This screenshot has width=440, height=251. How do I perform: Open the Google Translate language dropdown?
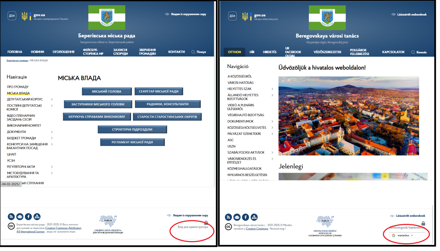tap(407, 235)
